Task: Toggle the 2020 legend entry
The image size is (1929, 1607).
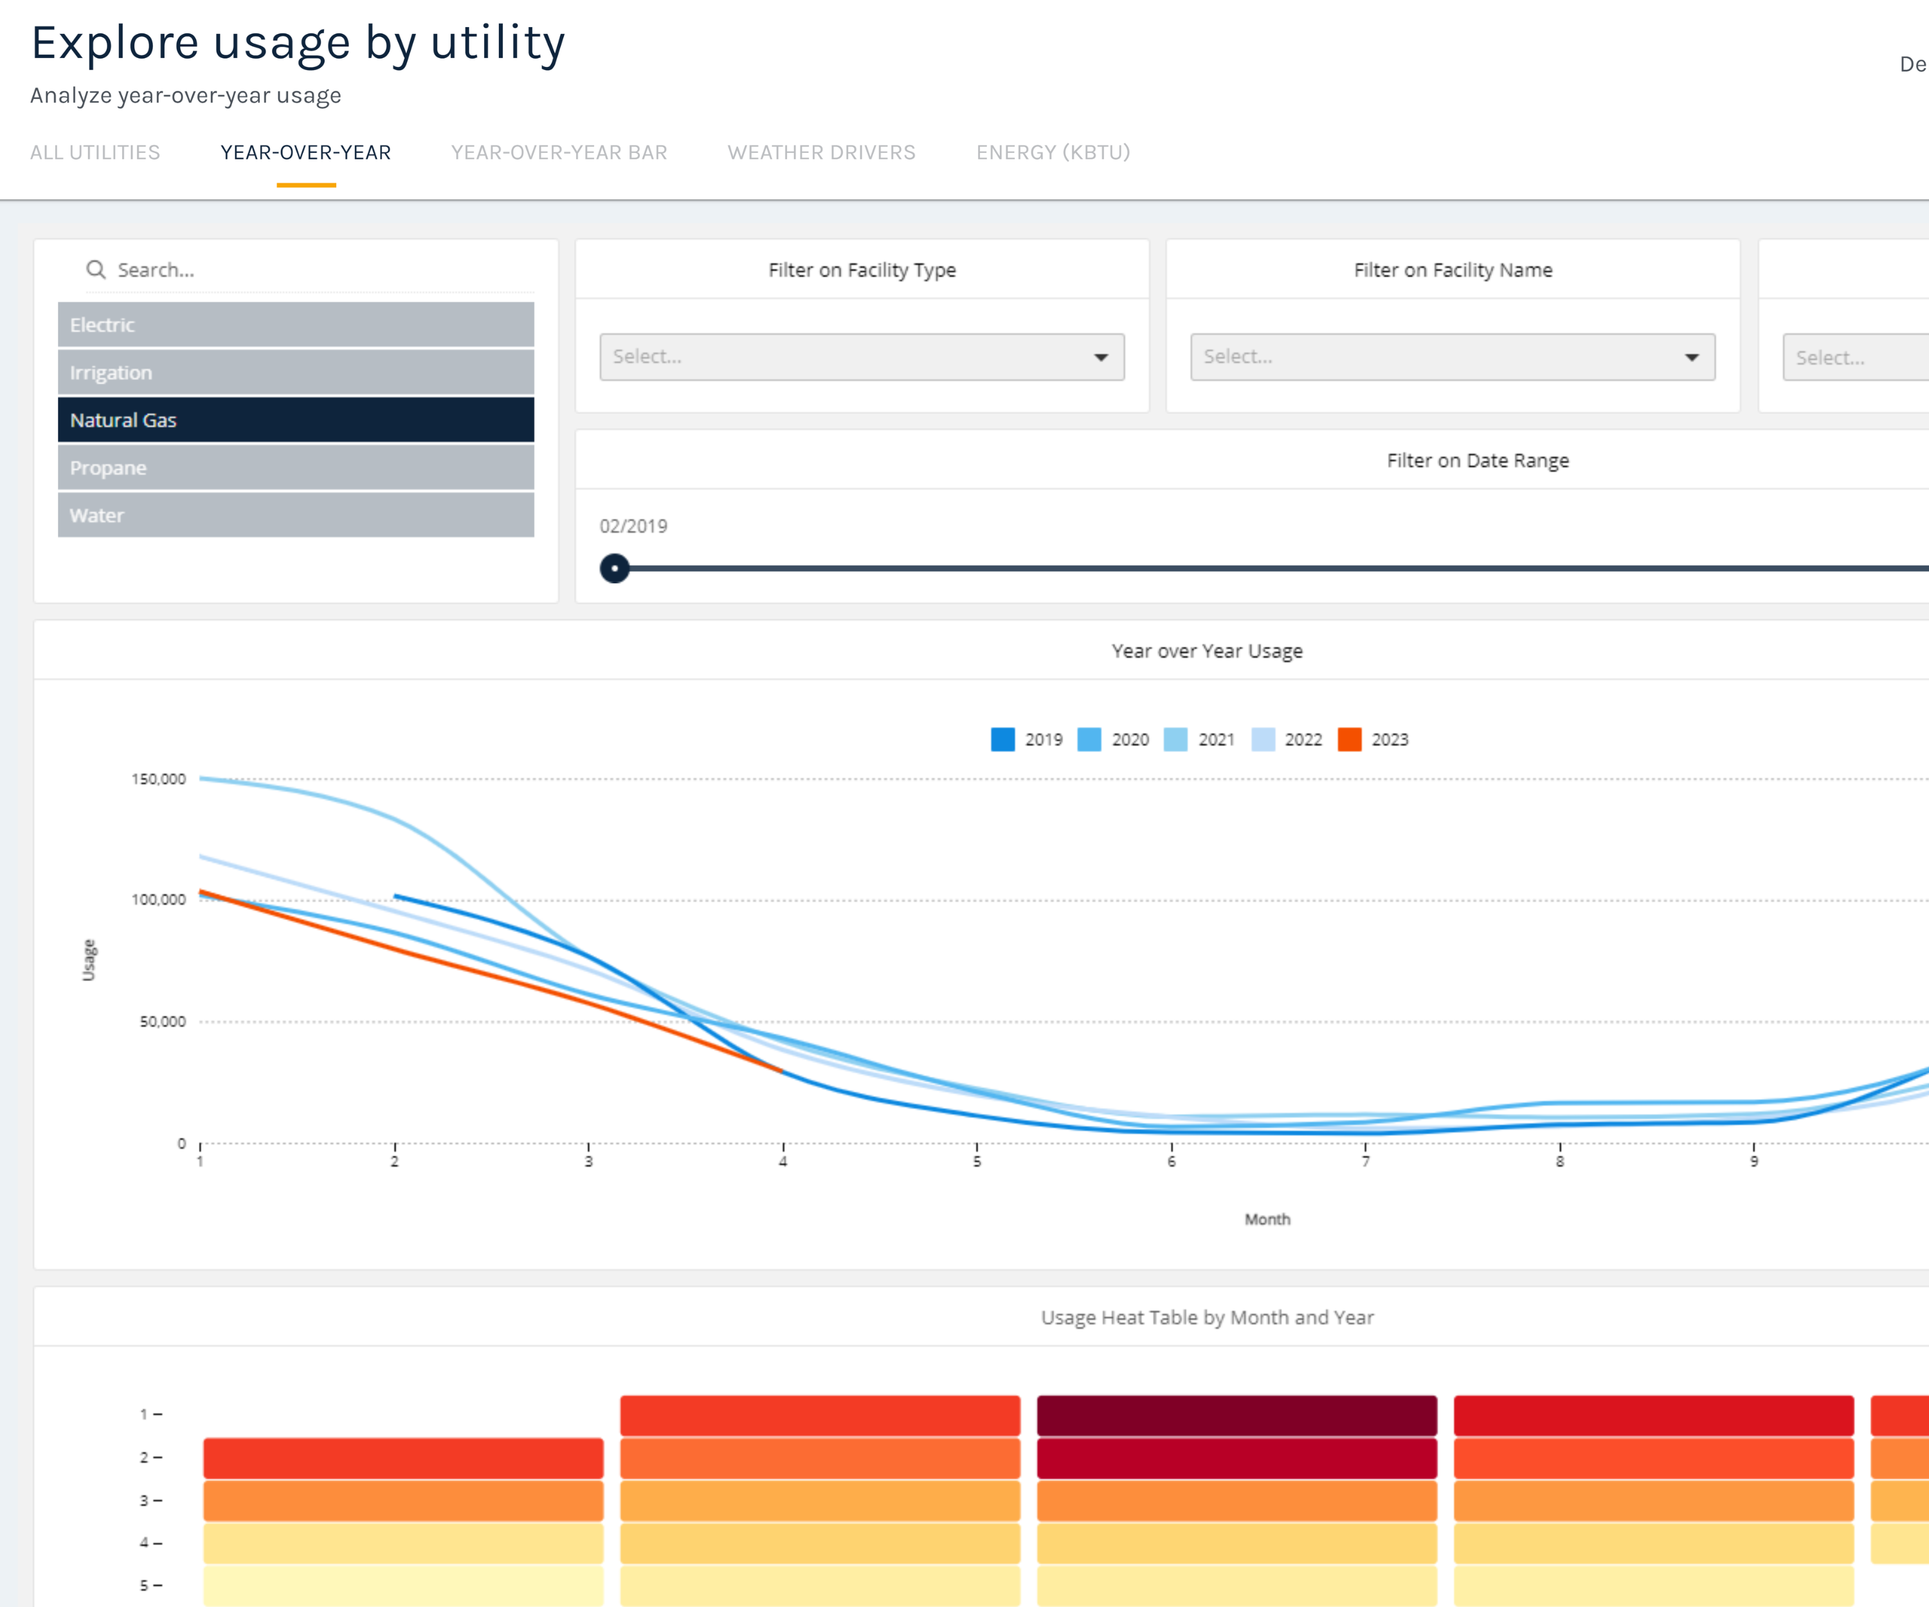Action: 1091,739
